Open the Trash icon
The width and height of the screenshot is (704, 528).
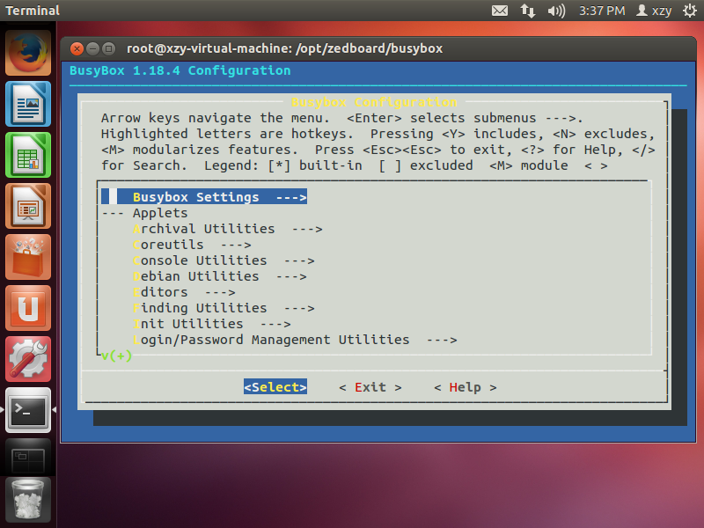[x=28, y=499]
